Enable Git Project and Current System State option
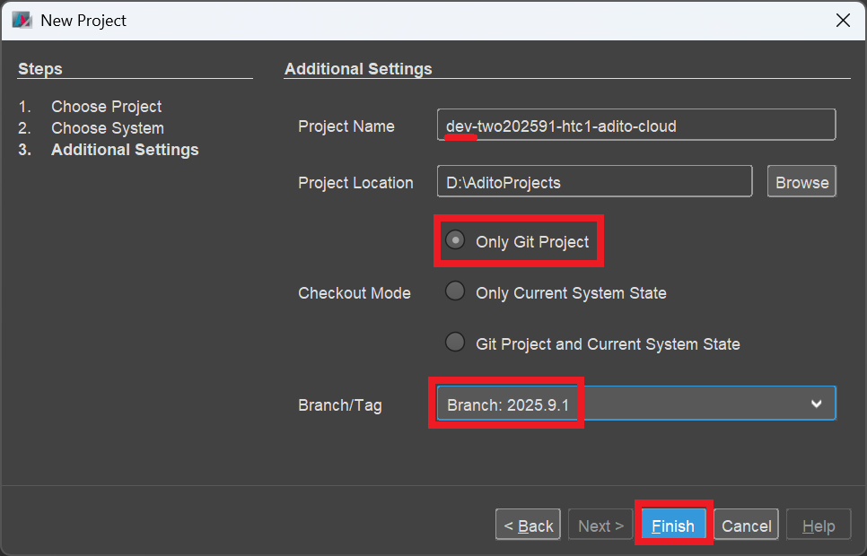867x556 pixels. point(455,343)
